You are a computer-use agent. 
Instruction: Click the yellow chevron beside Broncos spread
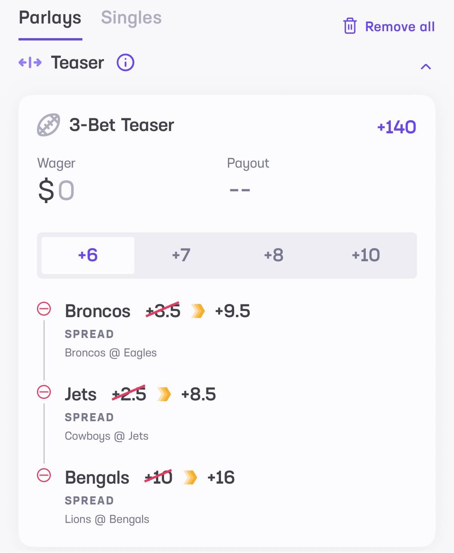click(x=198, y=311)
